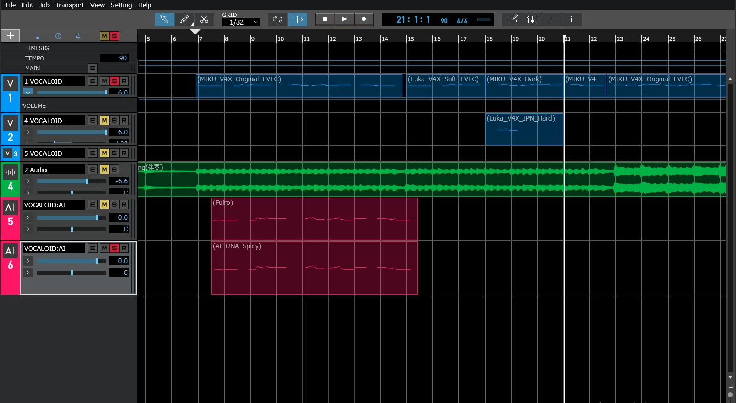Select the scissors cut tool
Image resolution: width=736 pixels, height=403 pixels.
click(x=204, y=19)
